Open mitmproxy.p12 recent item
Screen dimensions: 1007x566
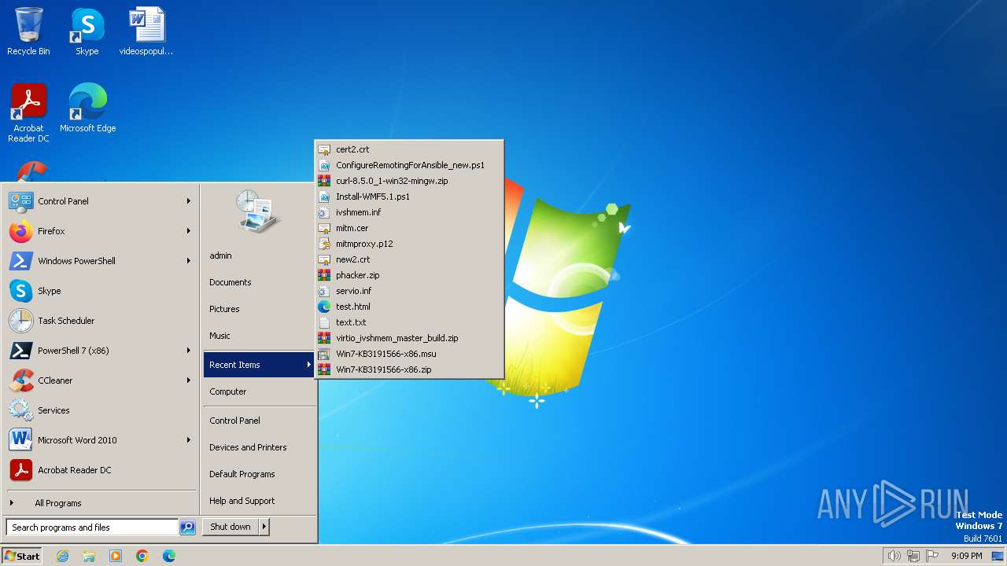408,244
